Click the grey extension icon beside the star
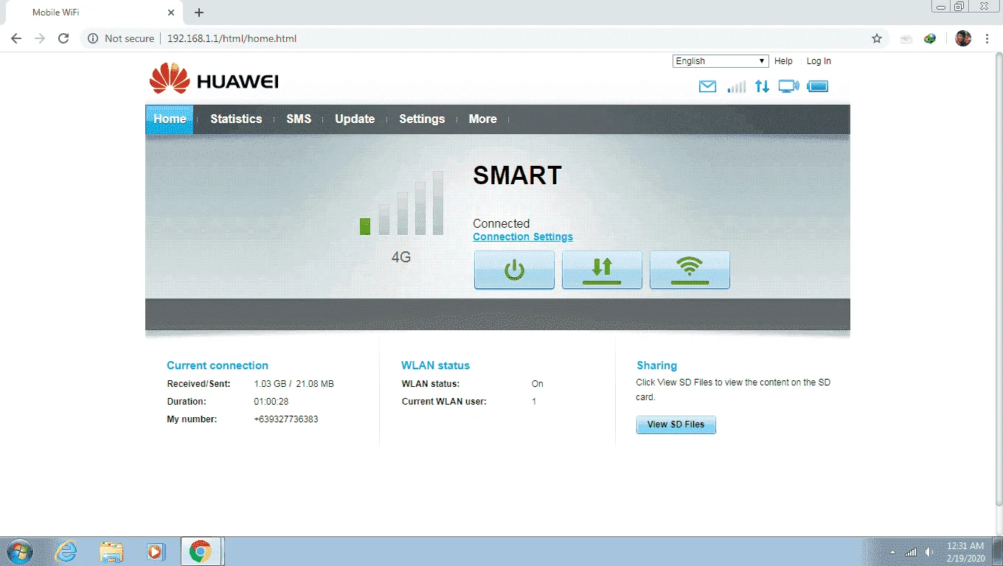The width and height of the screenshot is (1003, 566). coord(906,38)
